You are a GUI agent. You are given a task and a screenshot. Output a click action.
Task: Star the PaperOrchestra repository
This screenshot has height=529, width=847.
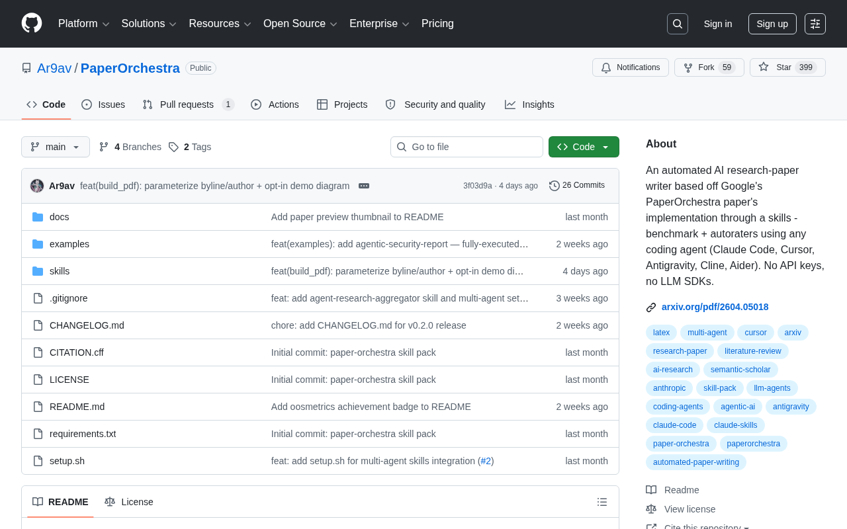787,67
